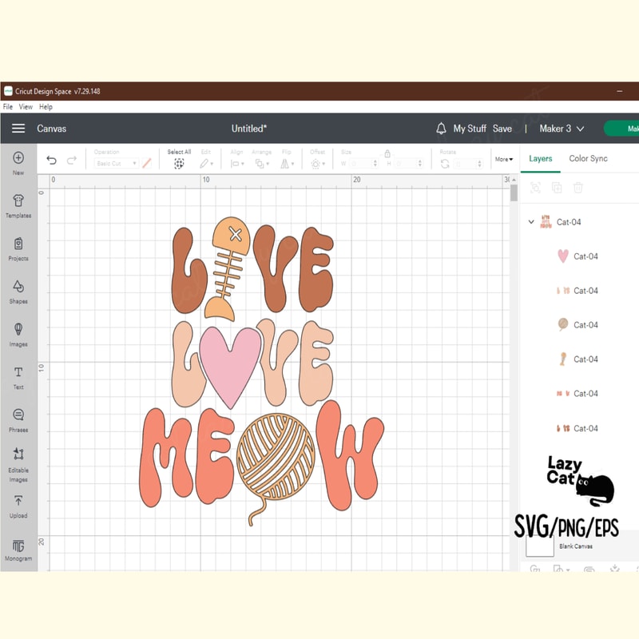Select the Shapes tool

(x=18, y=288)
